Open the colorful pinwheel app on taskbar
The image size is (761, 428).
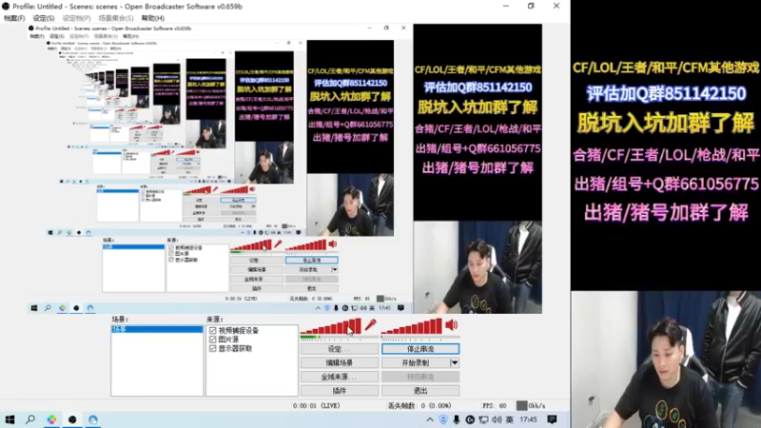51,419
